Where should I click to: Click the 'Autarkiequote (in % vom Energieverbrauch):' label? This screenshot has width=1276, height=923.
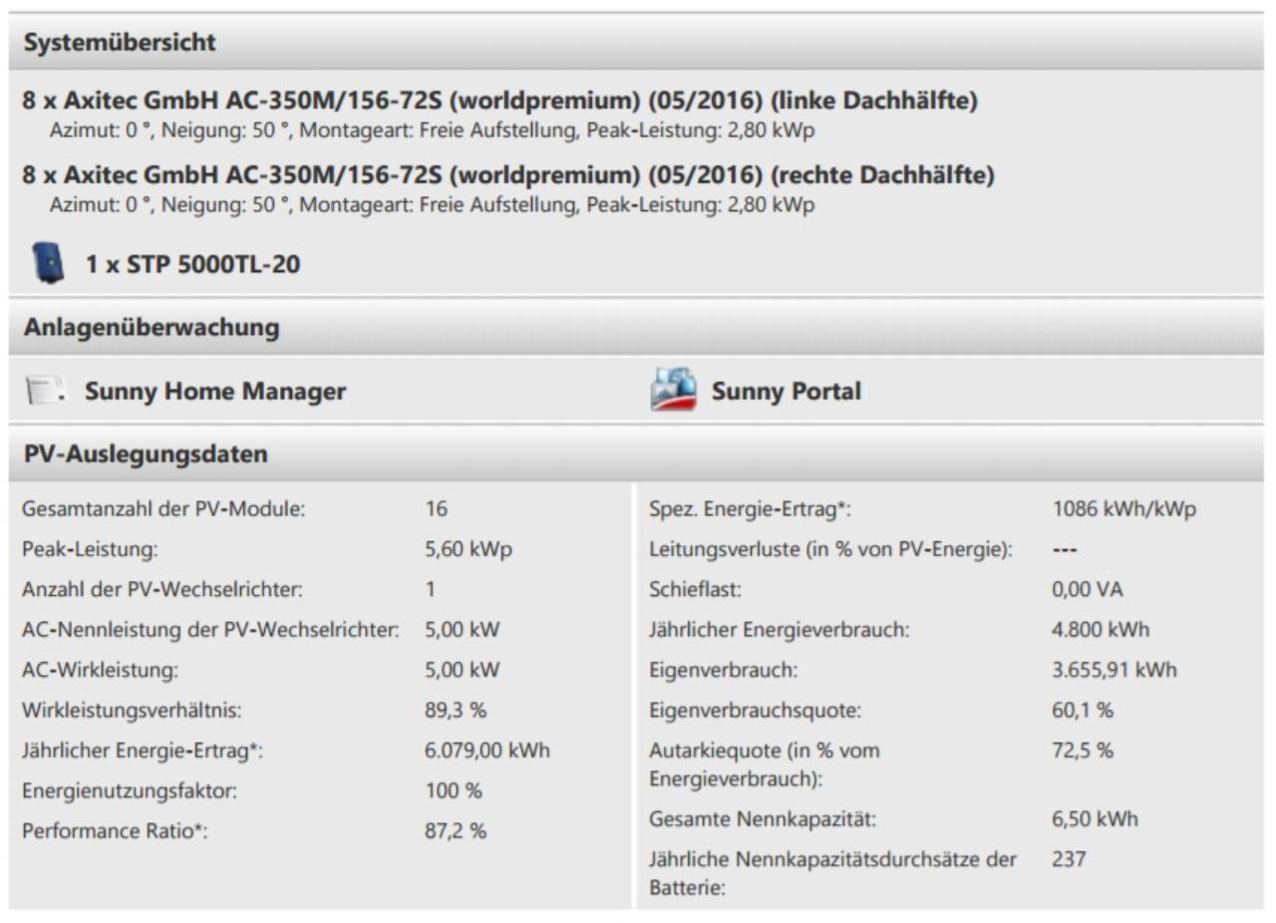pos(765,765)
